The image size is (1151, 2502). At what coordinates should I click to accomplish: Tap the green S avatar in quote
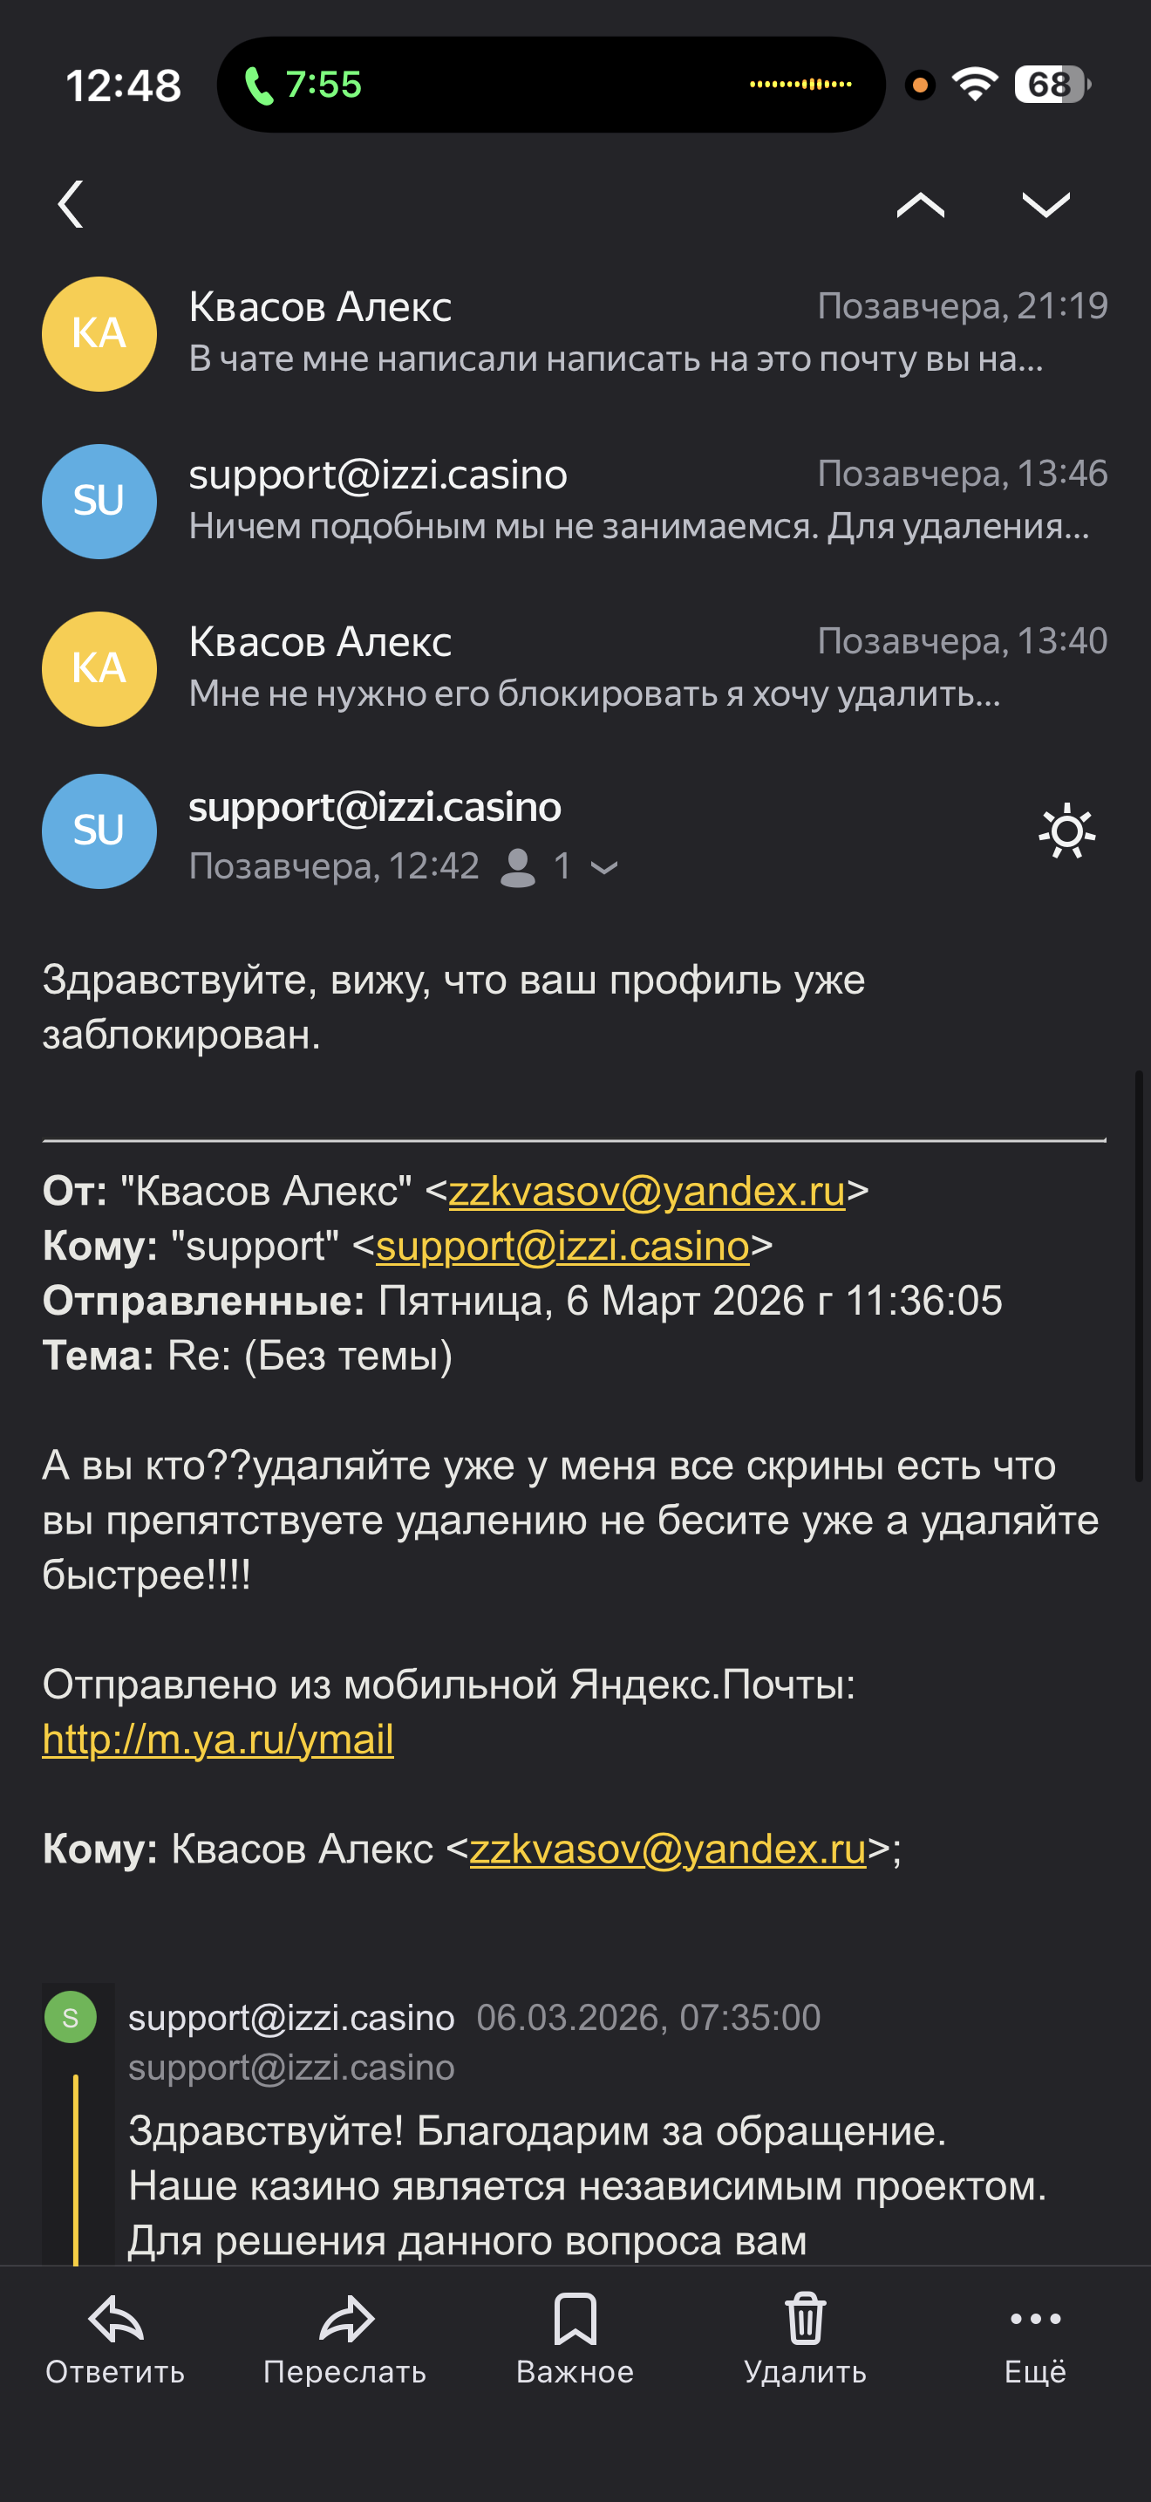point(71,2017)
